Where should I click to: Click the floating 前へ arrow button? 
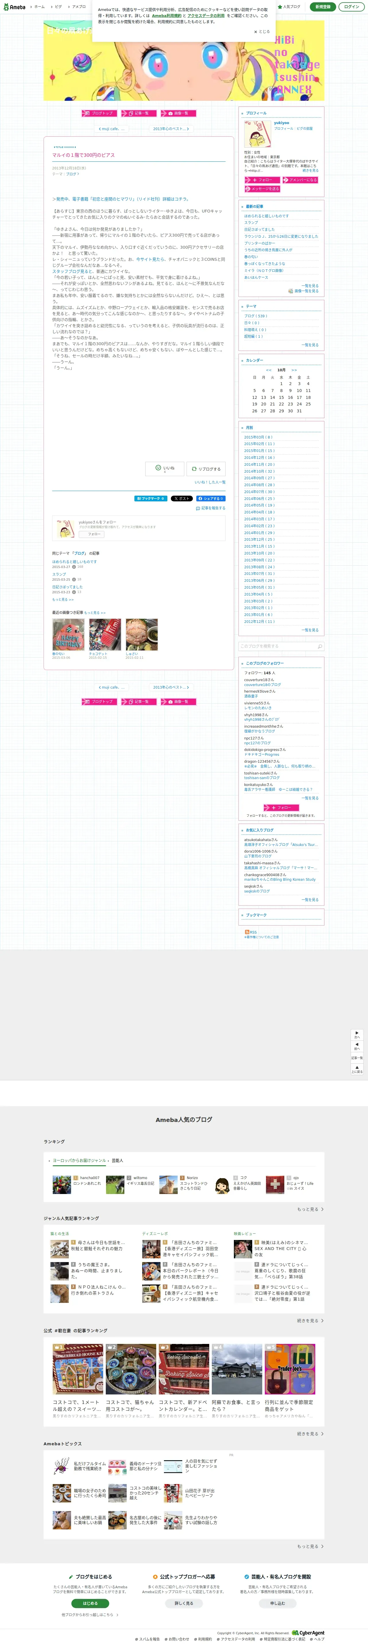357,1046
